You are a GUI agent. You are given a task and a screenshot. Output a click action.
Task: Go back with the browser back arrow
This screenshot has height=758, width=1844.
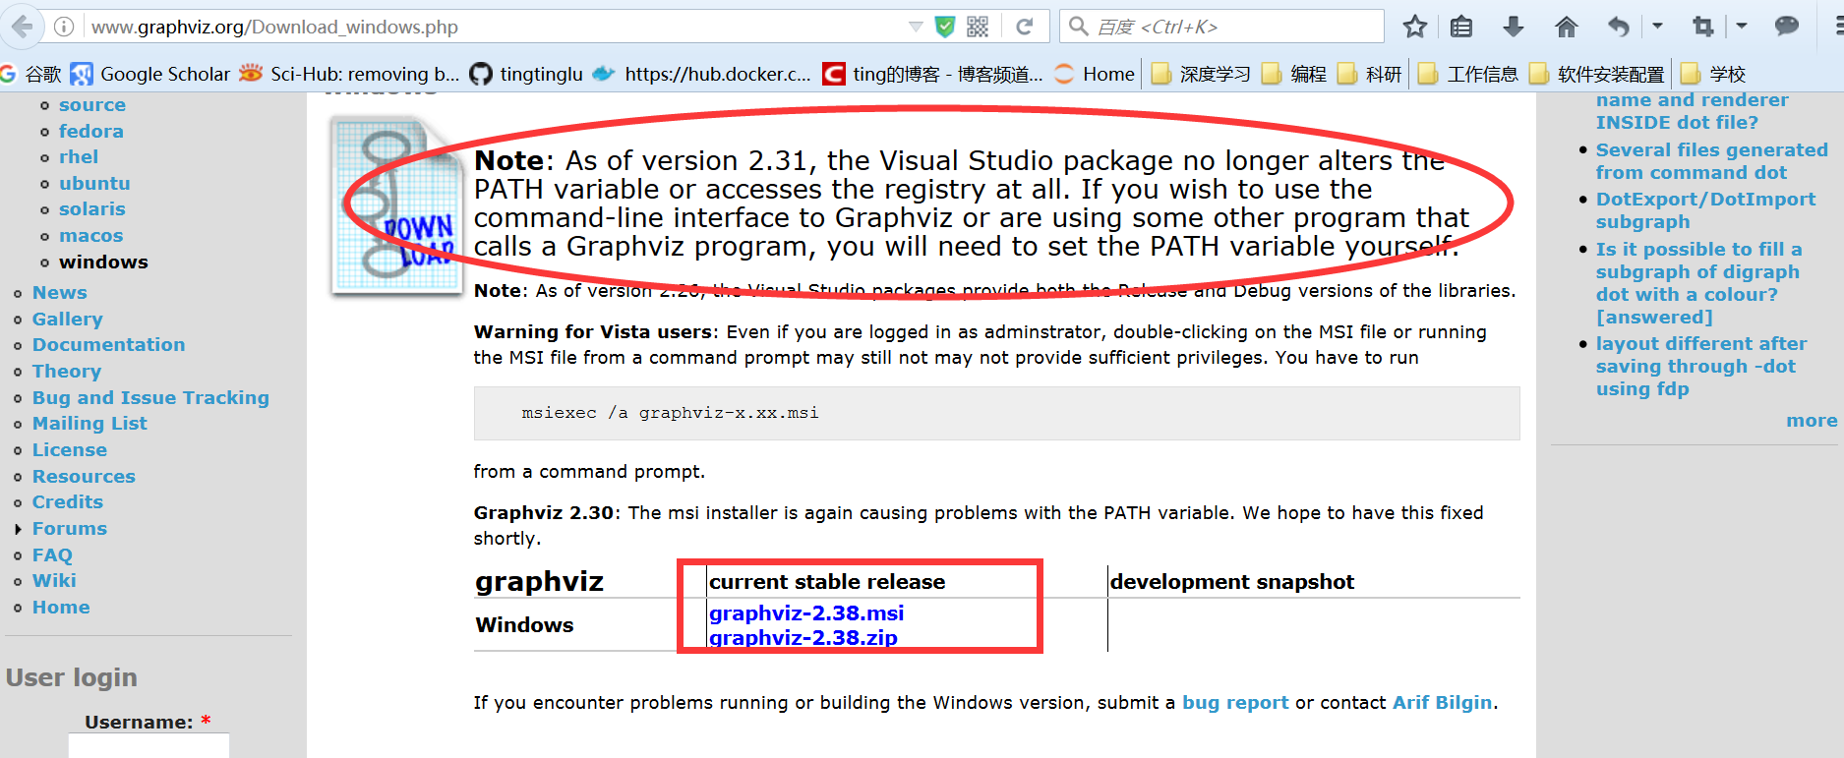(x=22, y=27)
